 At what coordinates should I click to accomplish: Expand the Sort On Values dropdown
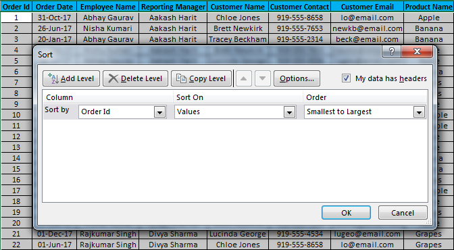pos(289,111)
